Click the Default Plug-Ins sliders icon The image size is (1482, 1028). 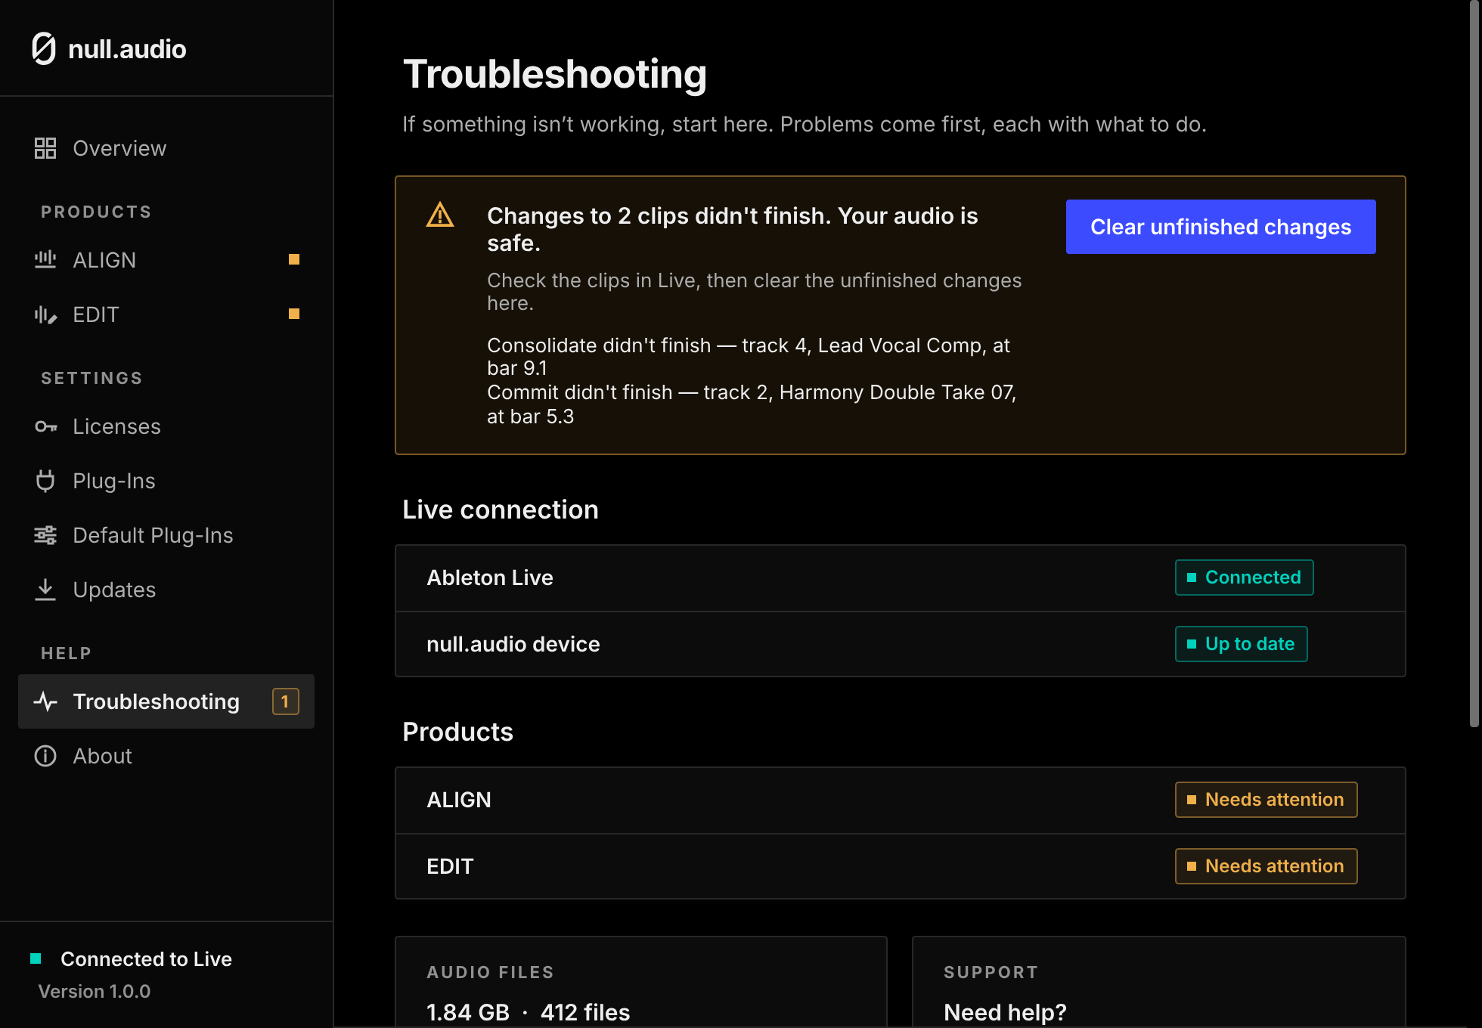pos(45,535)
